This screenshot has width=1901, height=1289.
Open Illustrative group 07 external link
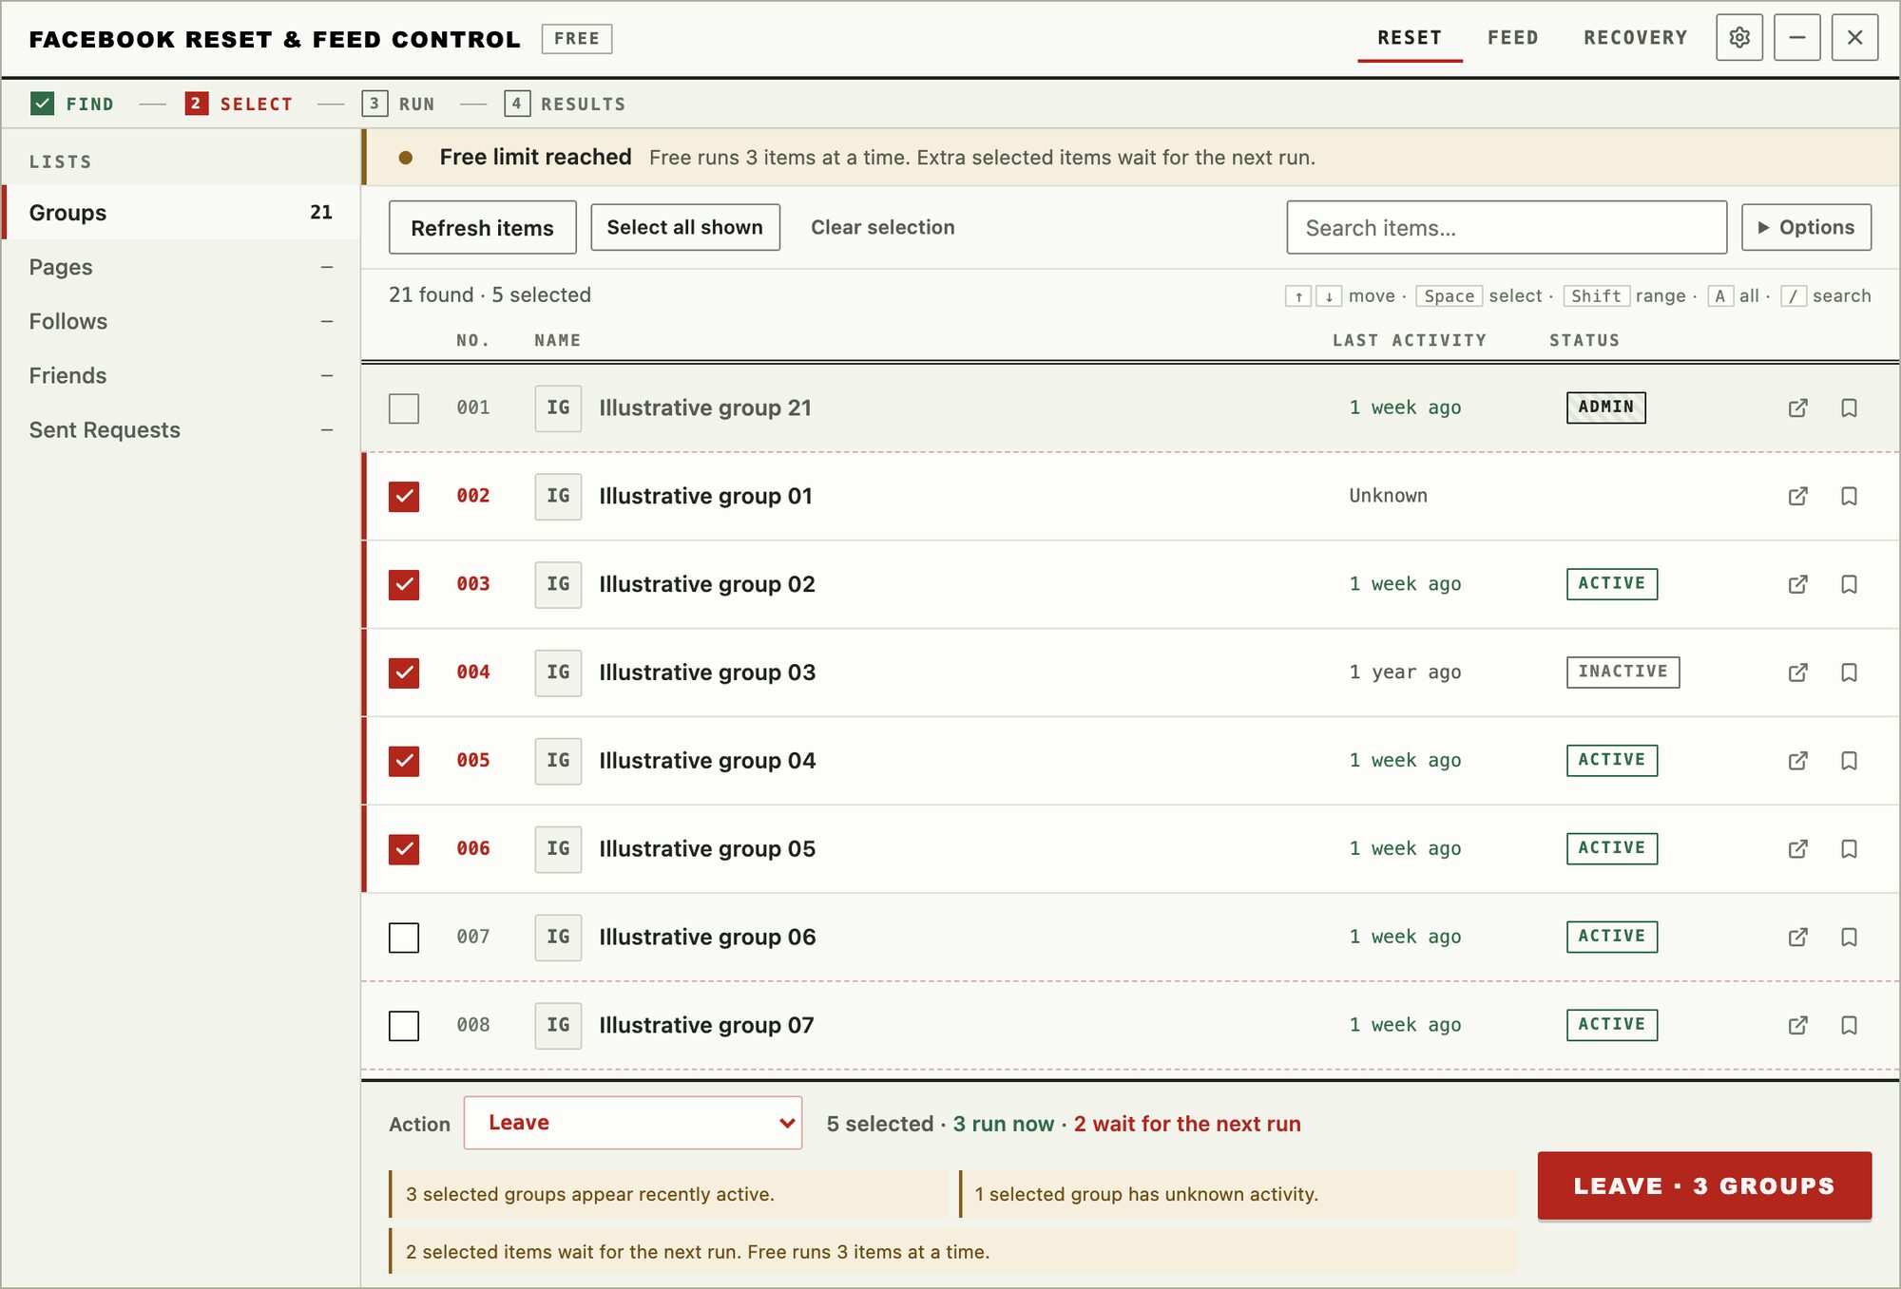click(1797, 1026)
